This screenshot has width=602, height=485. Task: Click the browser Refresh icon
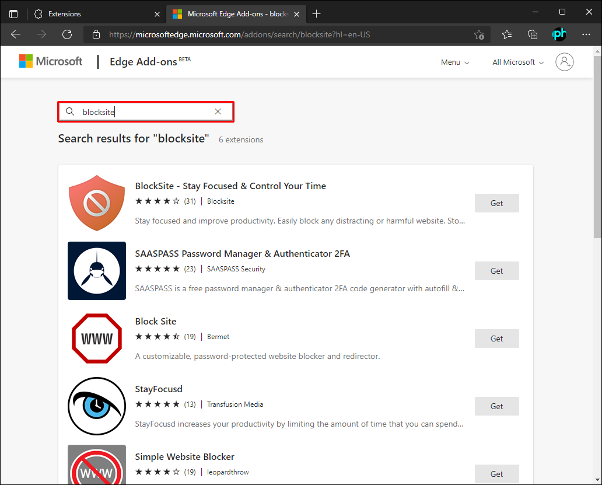coord(67,34)
